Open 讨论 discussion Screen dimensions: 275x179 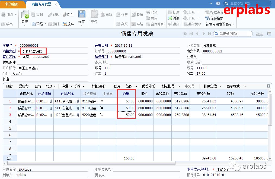[x=174, y=18]
